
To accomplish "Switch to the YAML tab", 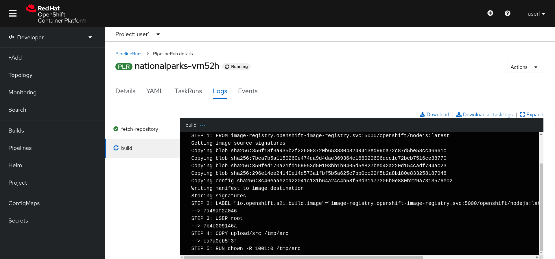I will 155,91.
